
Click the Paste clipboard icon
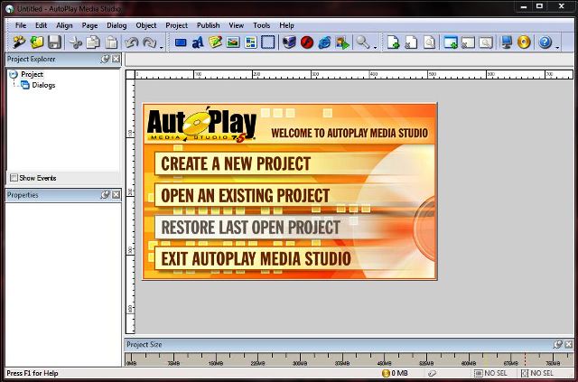point(111,42)
